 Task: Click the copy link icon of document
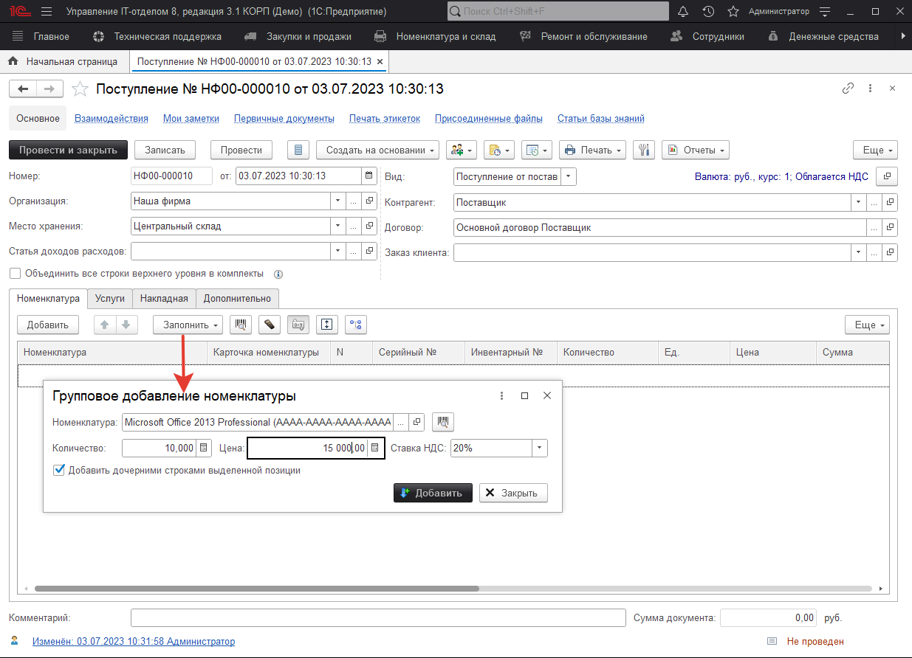(x=848, y=89)
